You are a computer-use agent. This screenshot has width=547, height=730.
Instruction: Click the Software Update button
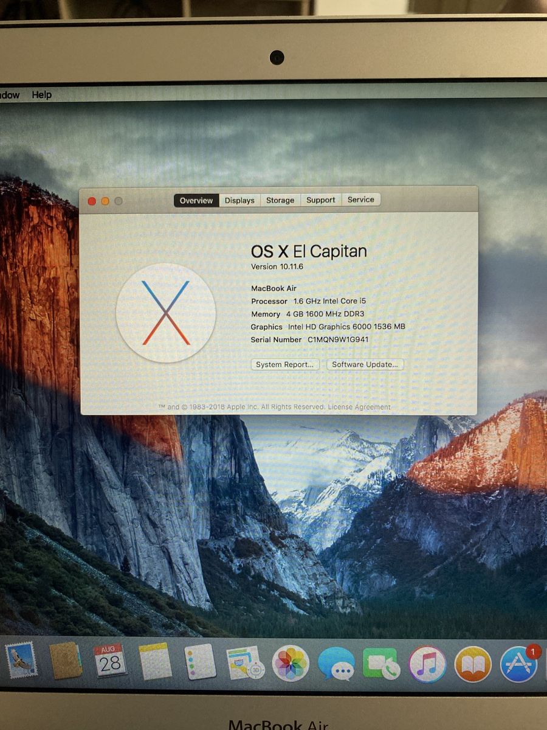[365, 364]
